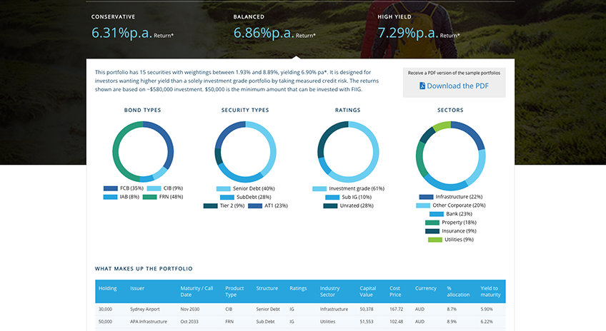Open the High Yield 7.29% portfolio
The image size is (606, 331).
[419, 28]
